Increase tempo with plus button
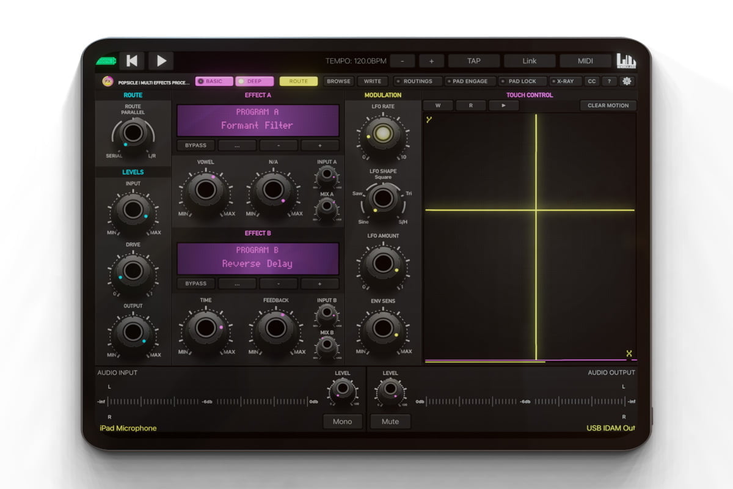Image resolution: width=733 pixels, height=489 pixels. [x=431, y=61]
